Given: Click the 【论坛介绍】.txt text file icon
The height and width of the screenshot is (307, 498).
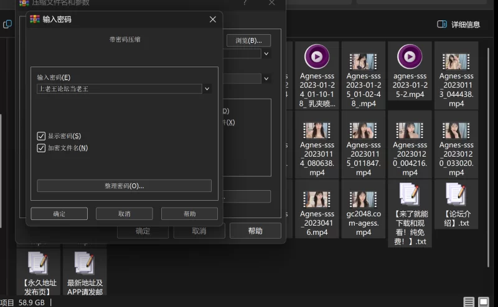Looking at the screenshot, I should coord(456,195).
